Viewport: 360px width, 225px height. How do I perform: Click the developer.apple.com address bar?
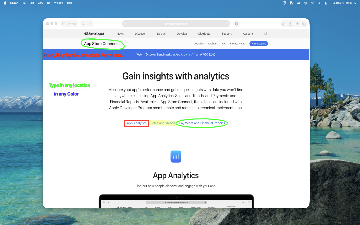coord(176,24)
